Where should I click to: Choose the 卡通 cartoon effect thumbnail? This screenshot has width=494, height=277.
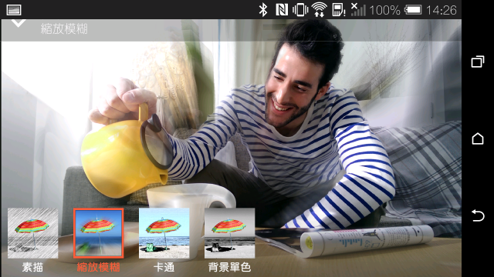164,233
